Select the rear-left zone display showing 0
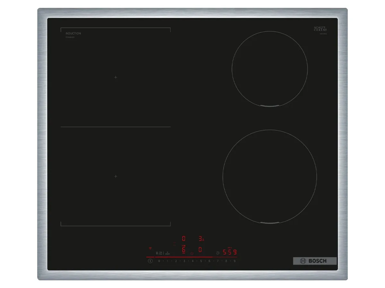The width and height of the screenshot is (385, 288). tap(184, 238)
